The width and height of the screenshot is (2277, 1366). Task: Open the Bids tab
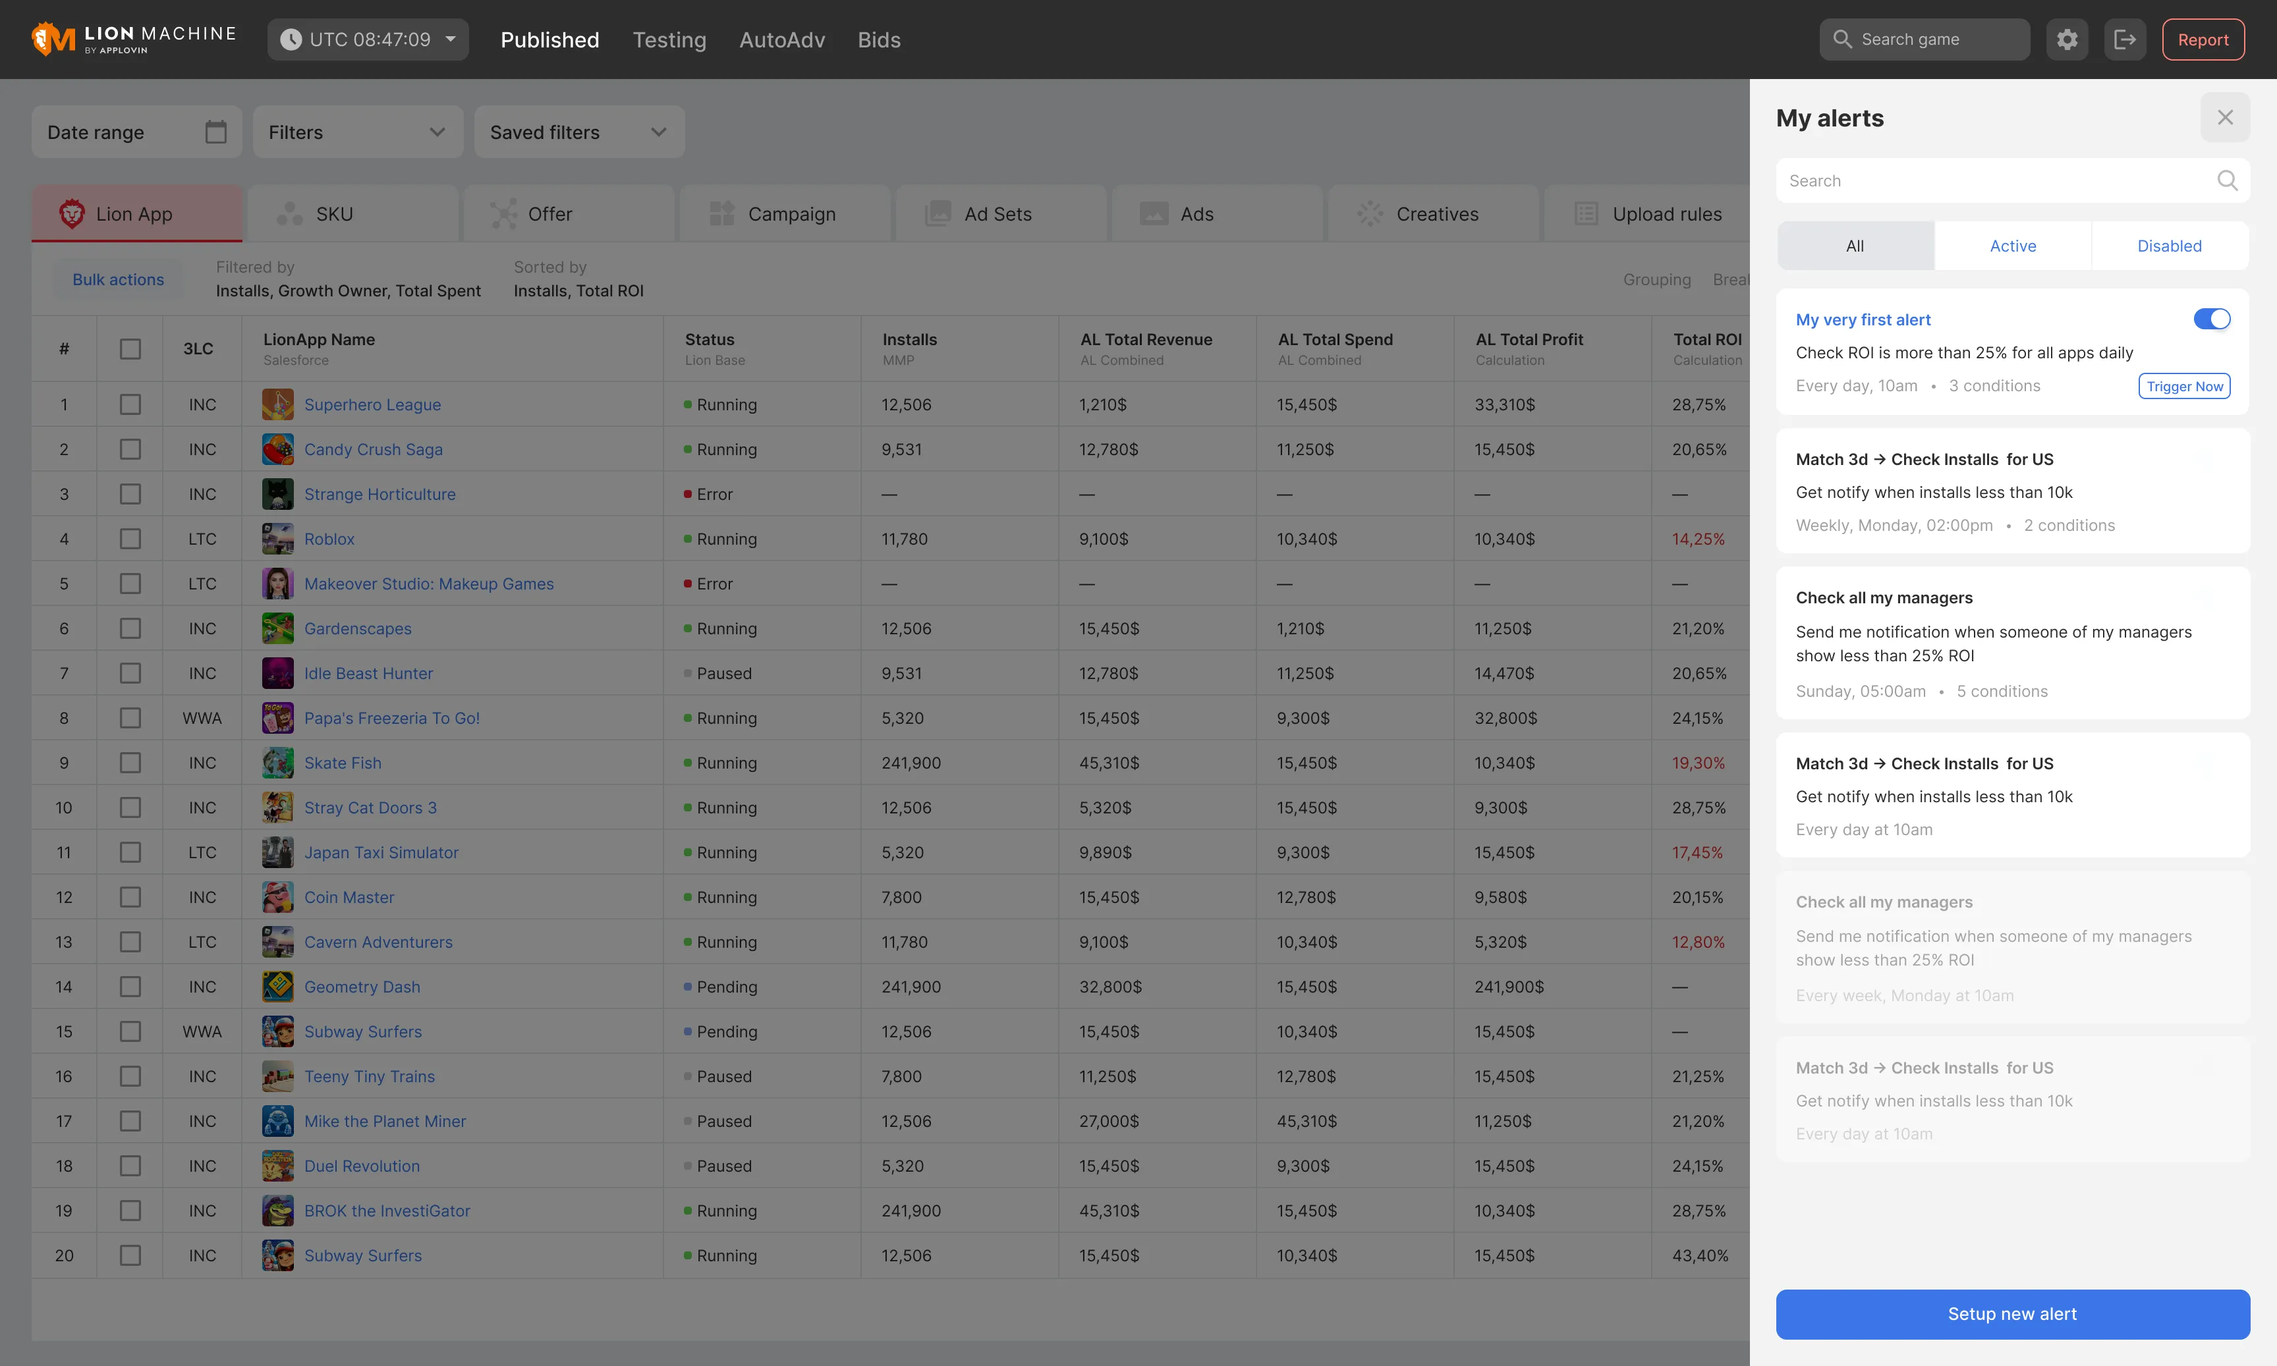pyautogui.click(x=880, y=40)
